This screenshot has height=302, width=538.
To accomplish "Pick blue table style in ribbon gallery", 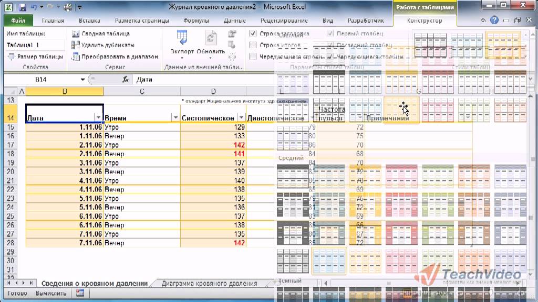I will pyautogui.click(x=467, y=45).
